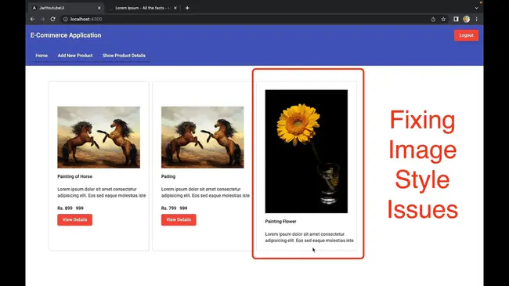The height and width of the screenshot is (286, 509).
Task: Click the browser forward arrow
Action: point(42,19)
